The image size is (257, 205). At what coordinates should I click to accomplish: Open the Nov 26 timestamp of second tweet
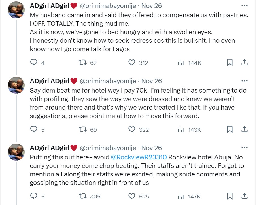tap(152, 81)
